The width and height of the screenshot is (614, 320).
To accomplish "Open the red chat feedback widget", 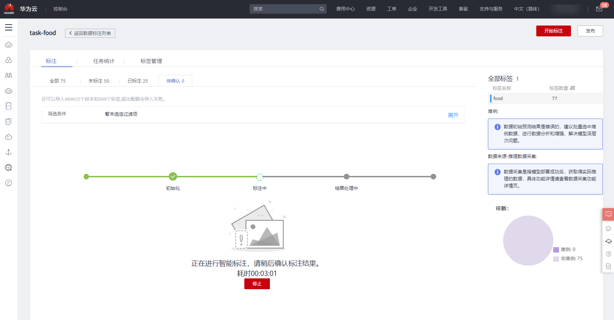I will (608, 214).
